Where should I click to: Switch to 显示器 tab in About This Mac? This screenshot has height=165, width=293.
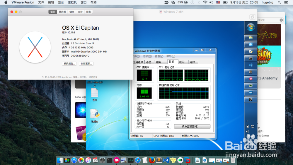pos(62,12)
